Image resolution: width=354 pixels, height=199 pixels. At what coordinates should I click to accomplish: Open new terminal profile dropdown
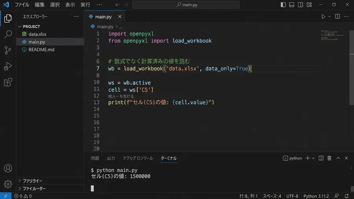(x=313, y=158)
